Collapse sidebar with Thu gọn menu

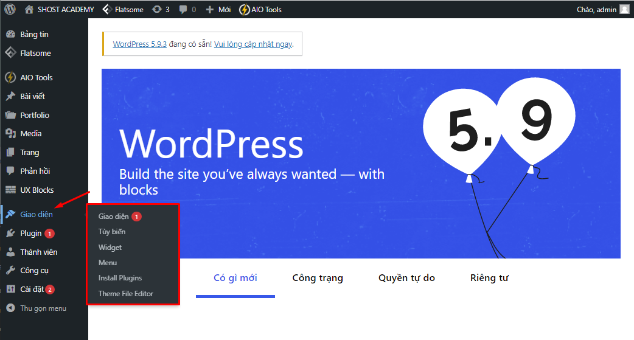[43, 308]
